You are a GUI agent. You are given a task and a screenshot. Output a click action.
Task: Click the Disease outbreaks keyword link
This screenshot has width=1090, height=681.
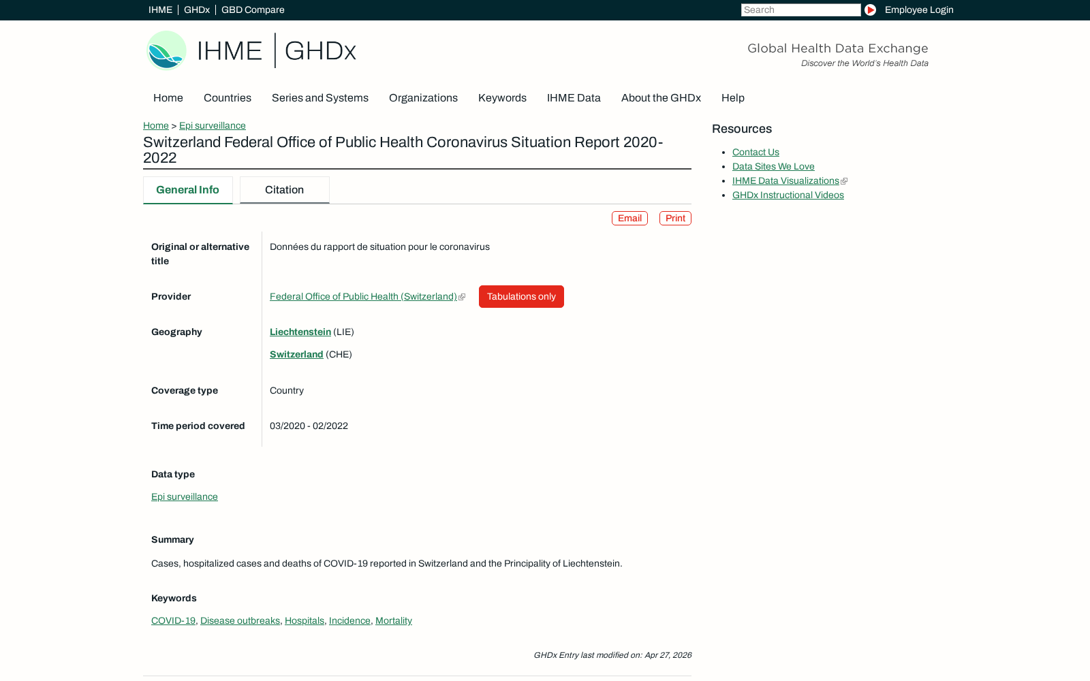240,620
